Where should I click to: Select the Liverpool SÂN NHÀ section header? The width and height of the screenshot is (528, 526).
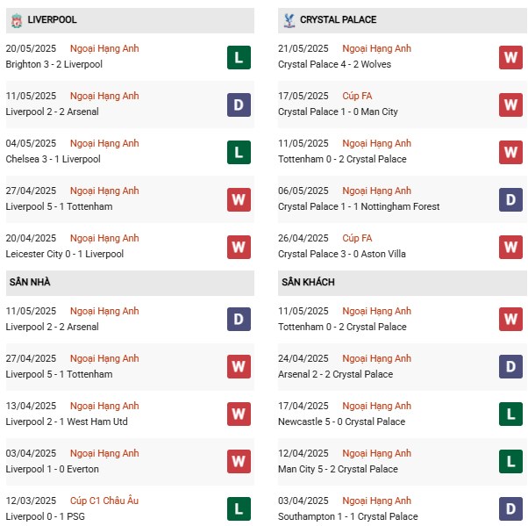click(30, 283)
